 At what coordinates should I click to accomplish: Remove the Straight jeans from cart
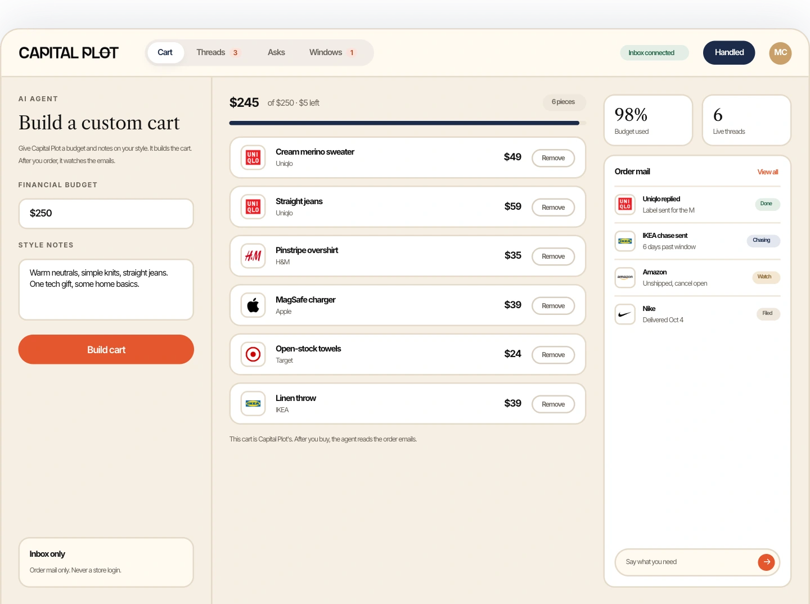pos(553,208)
